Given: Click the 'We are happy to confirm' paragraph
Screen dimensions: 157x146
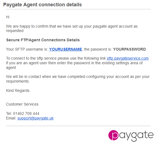Looking at the screenshot, I should pos(72,28).
